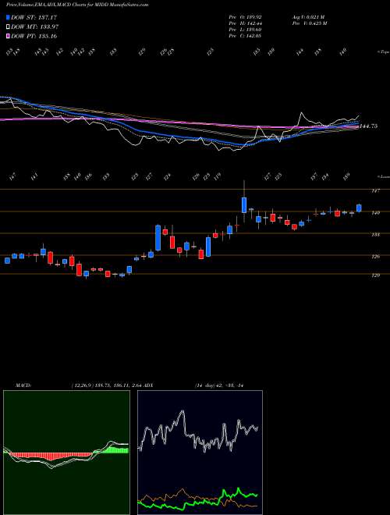Click the 'MACD:' indicator label
Screen dimensions: 390x515
click(x=23, y=385)
